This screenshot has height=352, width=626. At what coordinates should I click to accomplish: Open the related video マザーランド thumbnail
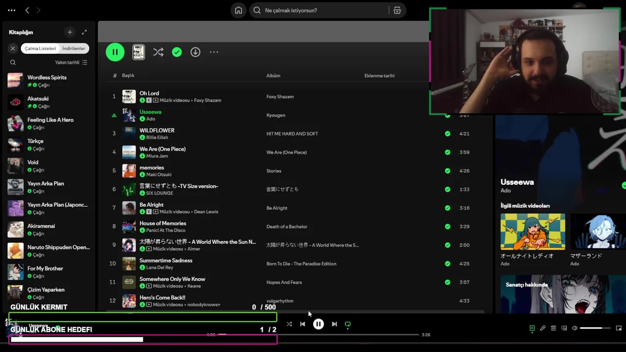(x=598, y=231)
